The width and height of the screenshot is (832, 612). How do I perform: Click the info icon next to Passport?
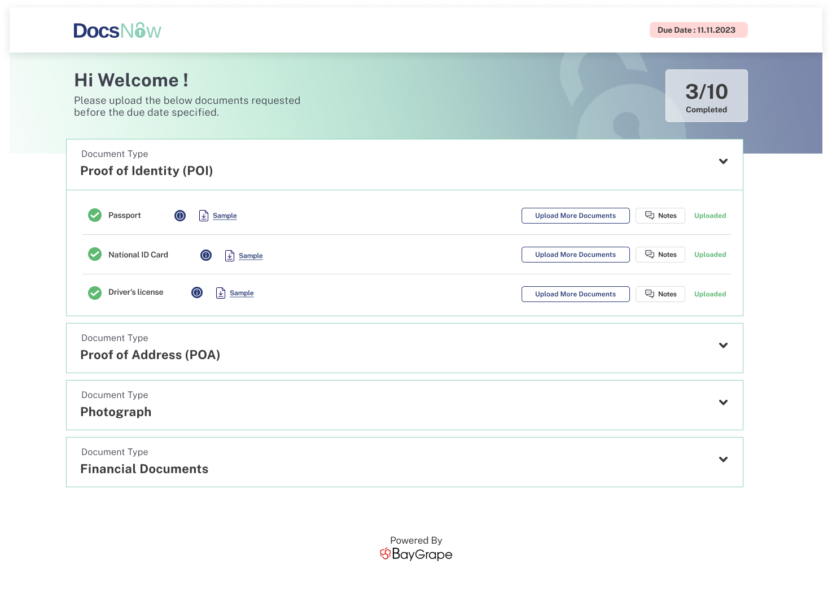pos(179,215)
